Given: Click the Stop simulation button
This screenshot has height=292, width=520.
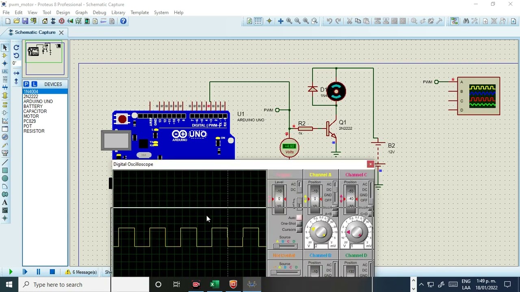Looking at the screenshot, I should click(52, 272).
